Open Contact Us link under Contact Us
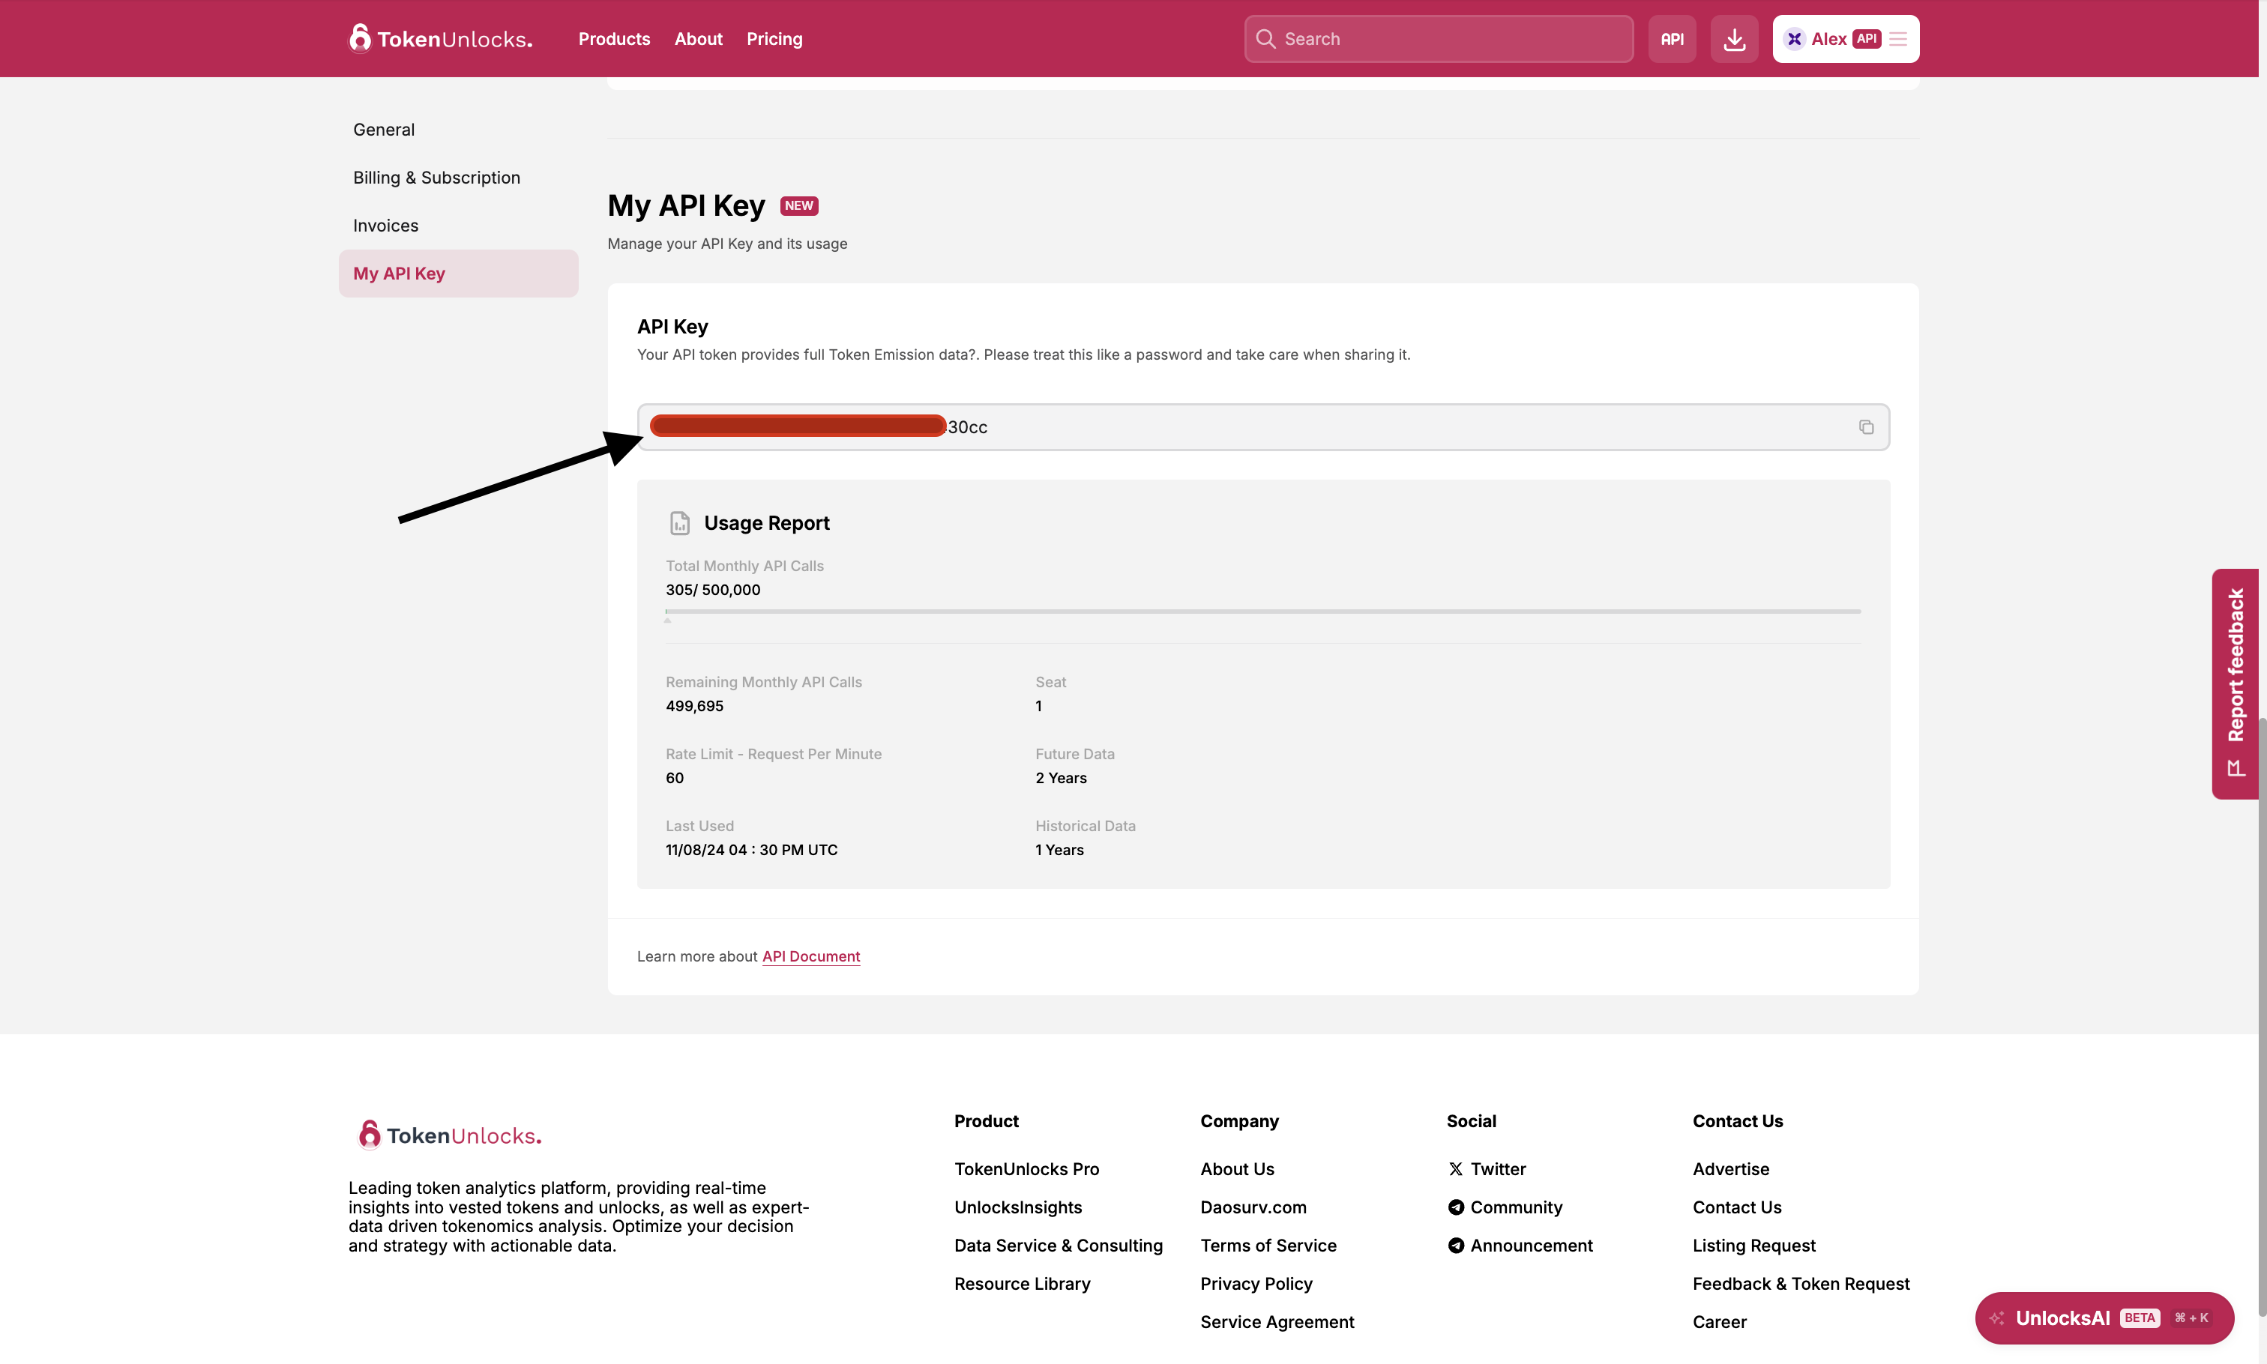The width and height of the screenshot is (2267, 1364). coord(1736,1207)
